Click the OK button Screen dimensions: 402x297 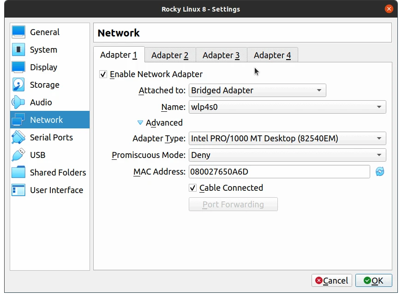pyautogui.click(x=374, y=280)
